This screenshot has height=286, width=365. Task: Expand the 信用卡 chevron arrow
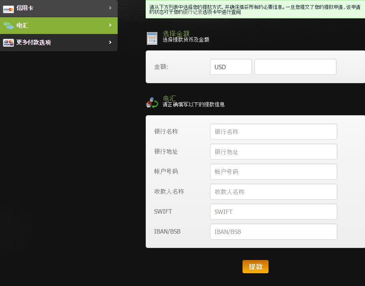pos(110,8)
